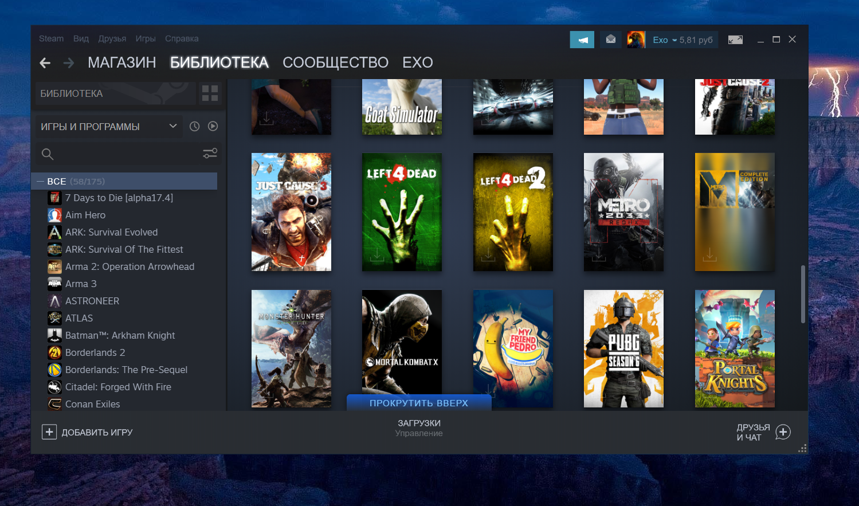This screenshot has width=859, height=506.
Task: Enter Big Picture mode
Action: click(x=735, y=40)
